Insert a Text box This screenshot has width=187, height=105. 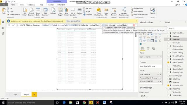coord(87,8)
